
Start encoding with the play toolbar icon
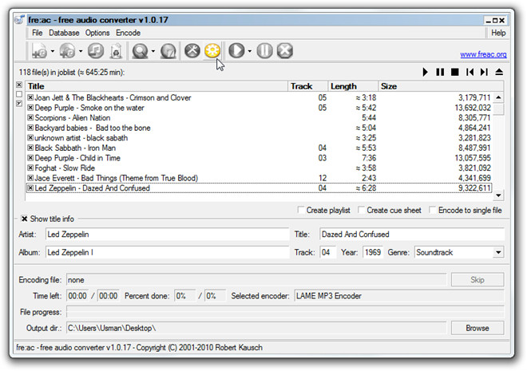coord(236,51)
